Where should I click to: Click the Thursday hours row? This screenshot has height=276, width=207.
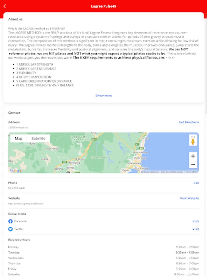pyautogui.click(x=104, y=263)
